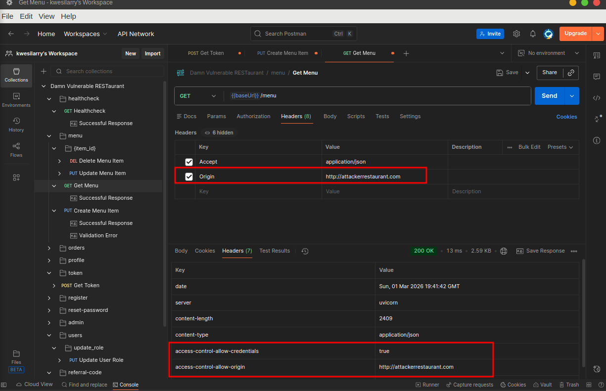606x391 pixels.
Task: Click the notifications bell icon
Action: pos(533,34)
